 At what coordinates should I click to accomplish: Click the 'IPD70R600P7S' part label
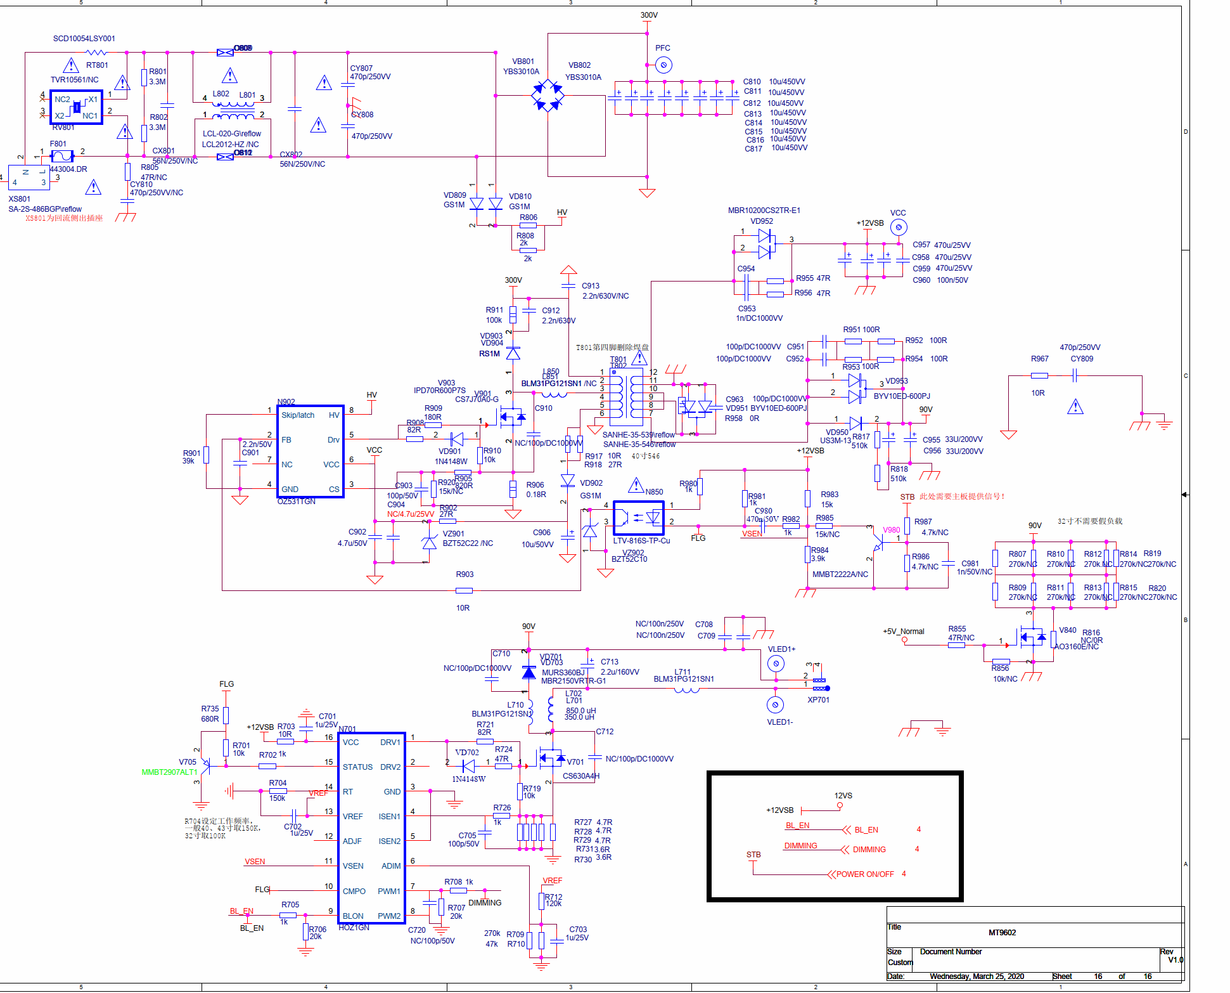point(440,391)
